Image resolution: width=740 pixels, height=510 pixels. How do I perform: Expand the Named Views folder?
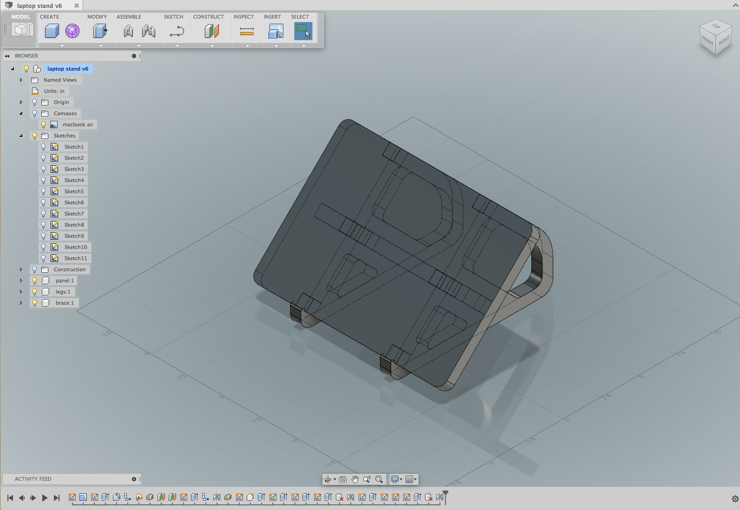pyautogui.click(x=21, y=80)
